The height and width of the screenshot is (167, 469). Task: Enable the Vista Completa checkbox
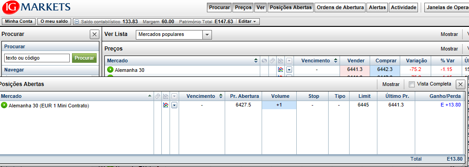click(412, 84)
